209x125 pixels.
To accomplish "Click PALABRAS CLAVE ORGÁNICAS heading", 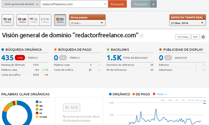I will pyautogui.click(x=25, y=94).
